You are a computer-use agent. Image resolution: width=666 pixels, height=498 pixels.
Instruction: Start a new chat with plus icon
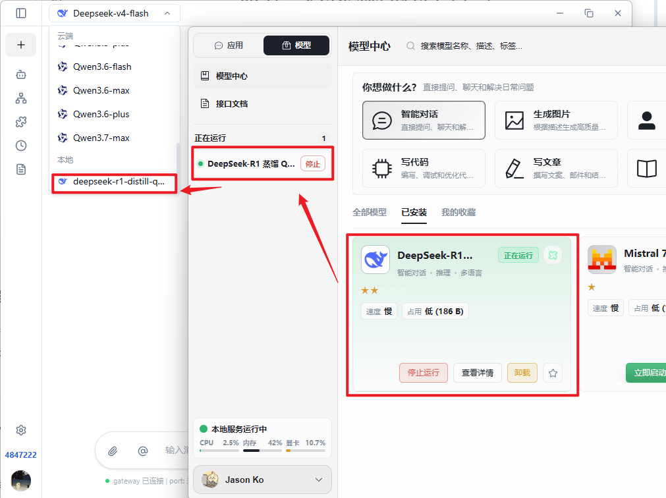click(21, 45)
